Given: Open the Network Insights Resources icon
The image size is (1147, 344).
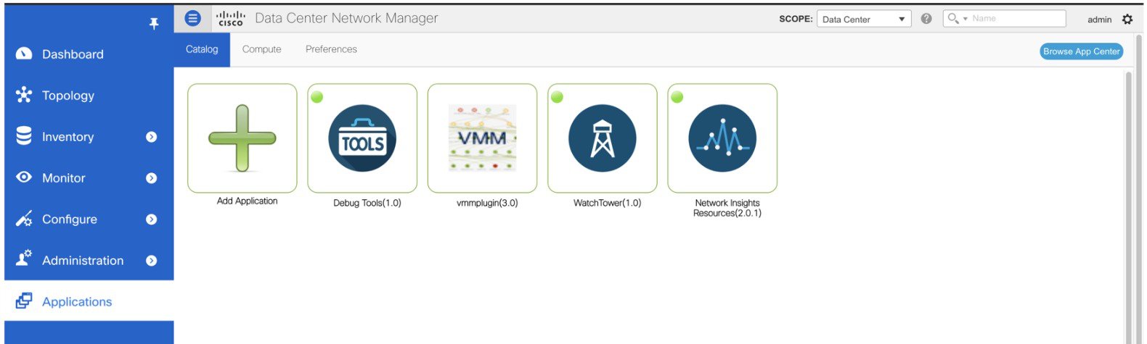Looking at the screenshot, I should (722, 138).
